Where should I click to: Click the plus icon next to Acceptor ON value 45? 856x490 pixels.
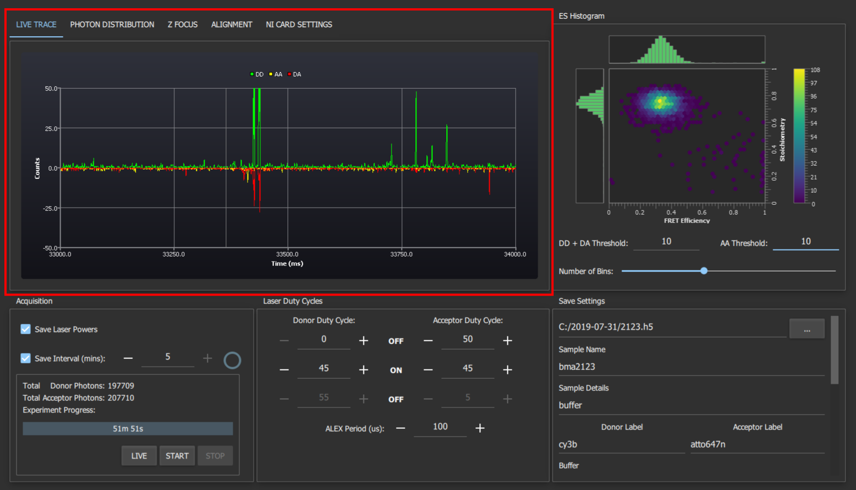[x=507, y=370]
